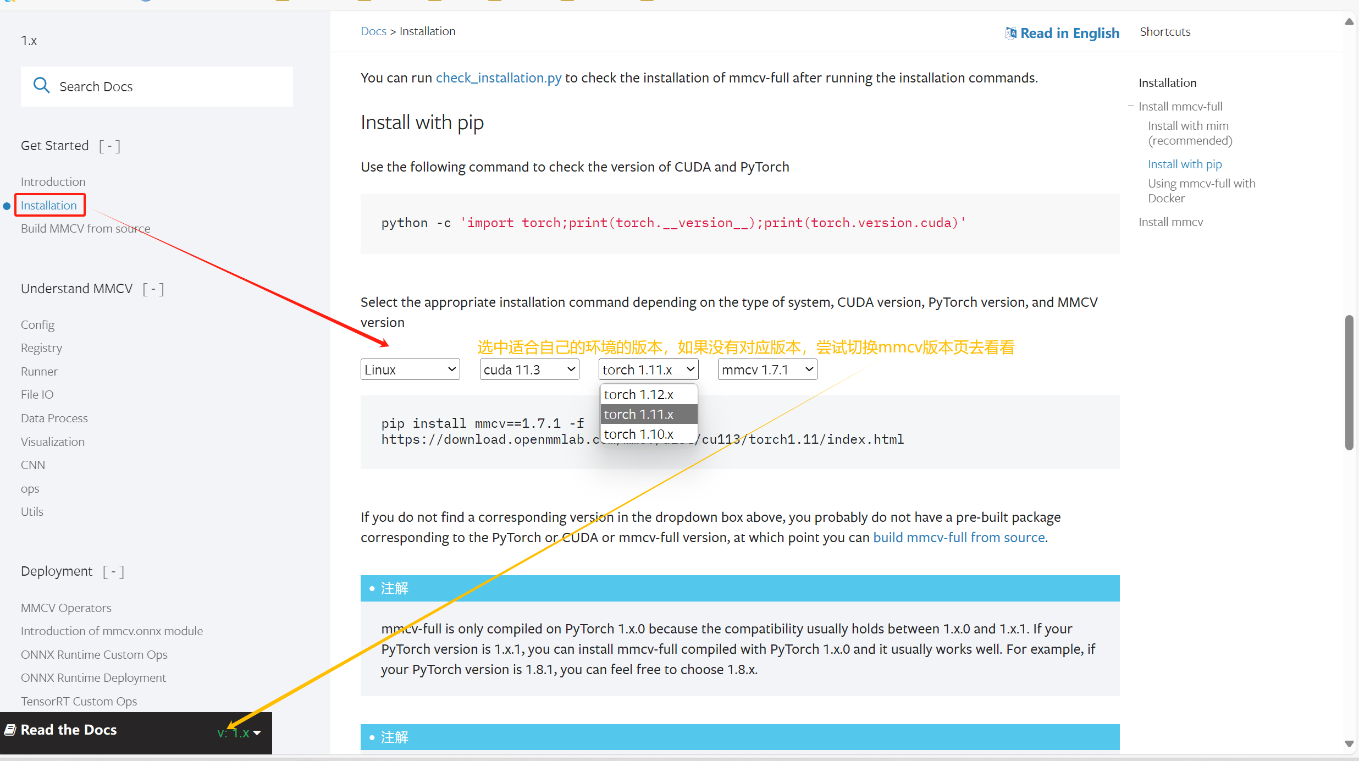Image resolution: width=1359 pixels, height=761 pixels.
Task: Select torch 1.12.x option
Action: point(649,394)
